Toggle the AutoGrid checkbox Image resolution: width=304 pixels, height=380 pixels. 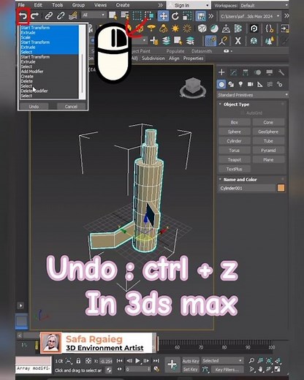pyautogui.click(x=242, y=113)
